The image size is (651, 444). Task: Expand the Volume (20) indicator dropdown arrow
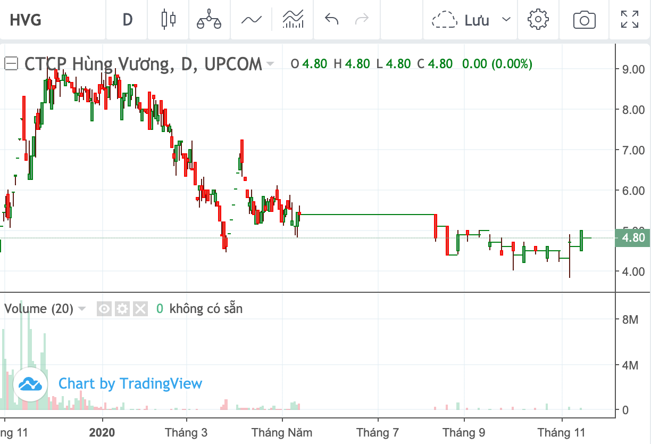coord(82,309)
